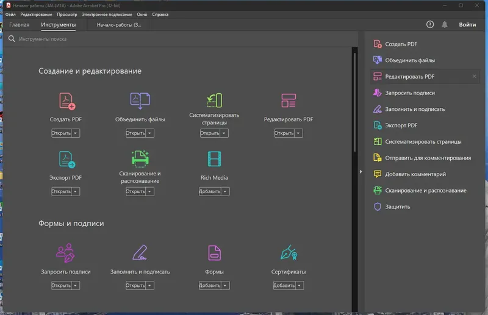Open the Электронное подписание menu
488x315 pixels.
(x=107, y=14)
